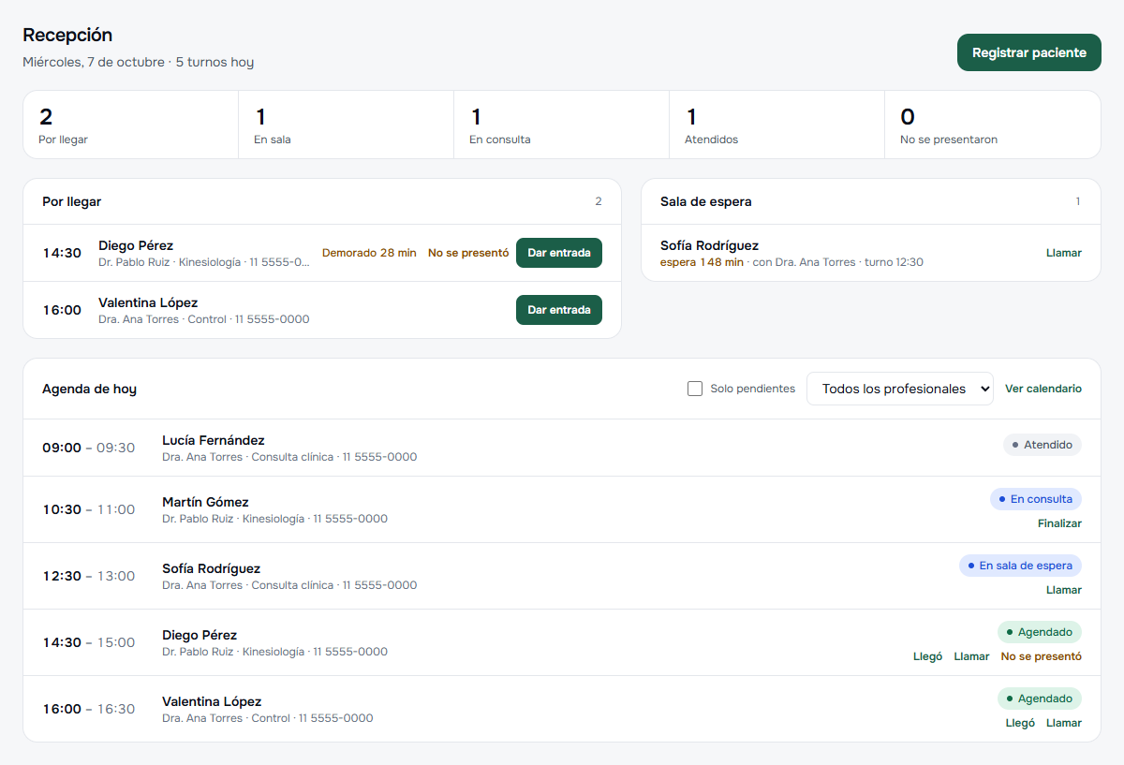Mark Llegó for Valentina López in the agenda
The image size is (1124, 765).
click(1020, 723)
